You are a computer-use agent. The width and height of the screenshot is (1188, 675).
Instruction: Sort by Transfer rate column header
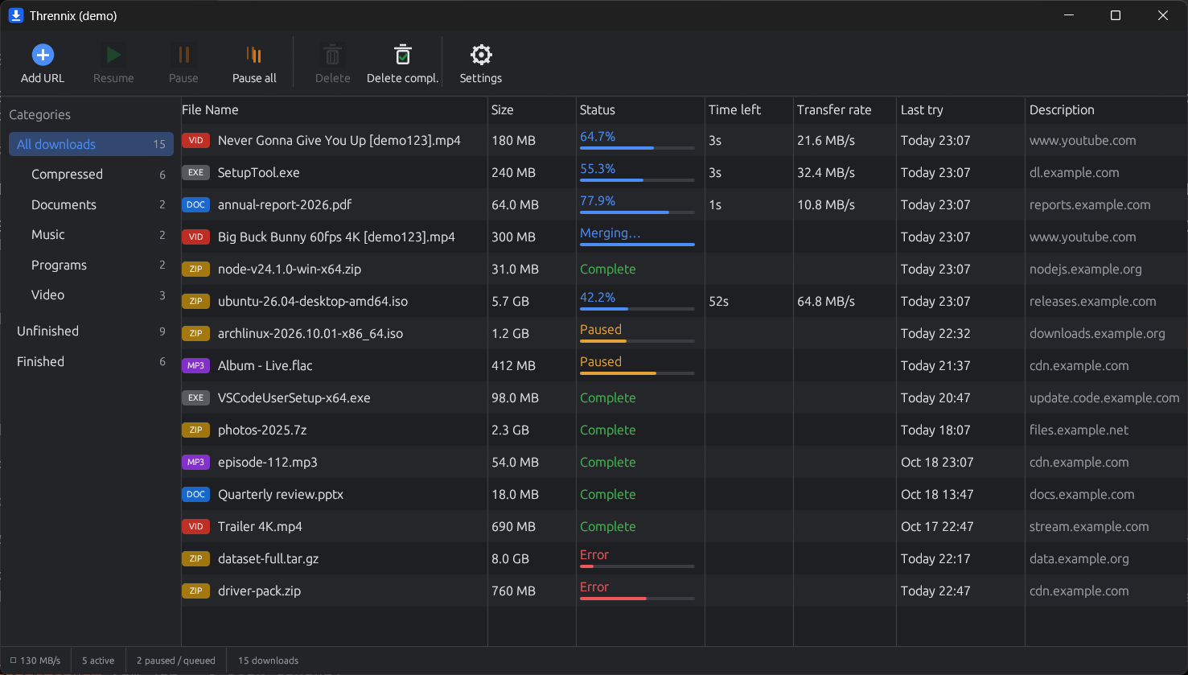coord(845,110)
